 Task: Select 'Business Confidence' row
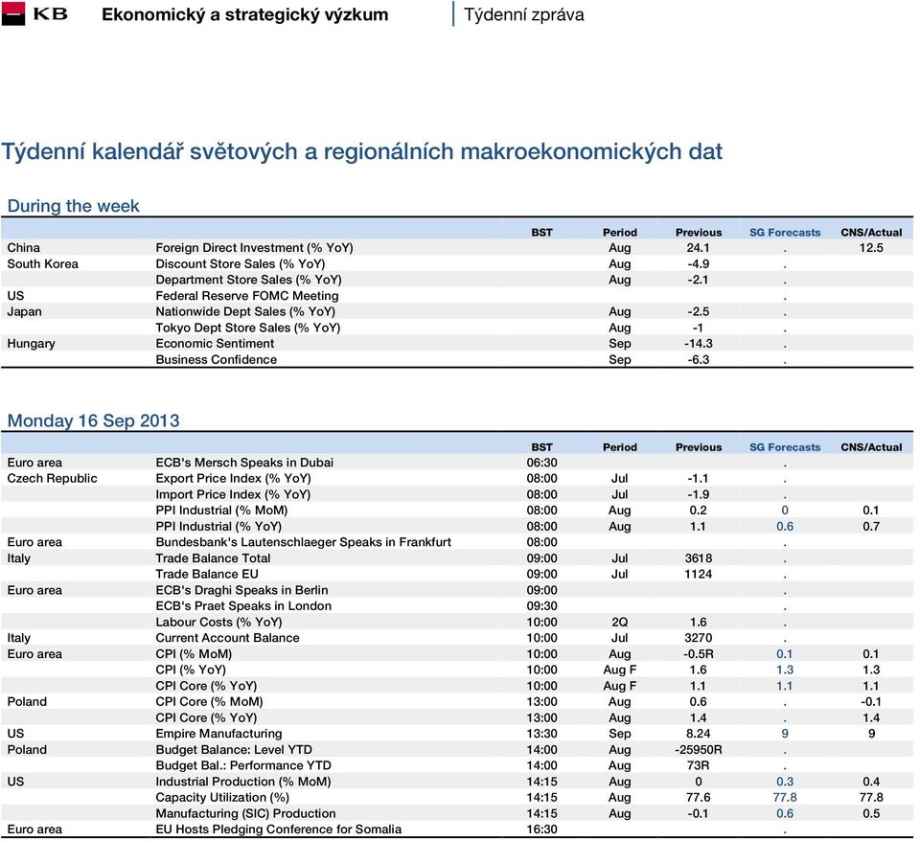pyautogui.click(x=457, y=359)
